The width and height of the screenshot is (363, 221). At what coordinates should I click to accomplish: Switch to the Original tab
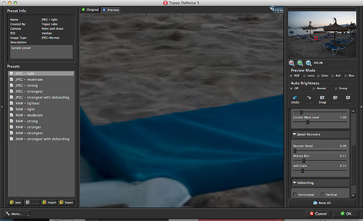click(x=90, y=10)
